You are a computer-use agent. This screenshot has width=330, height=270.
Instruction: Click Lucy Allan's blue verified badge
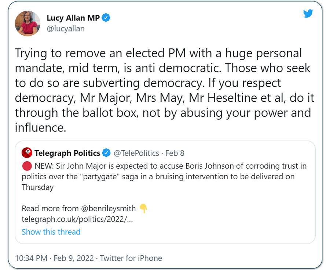[106, 18]
